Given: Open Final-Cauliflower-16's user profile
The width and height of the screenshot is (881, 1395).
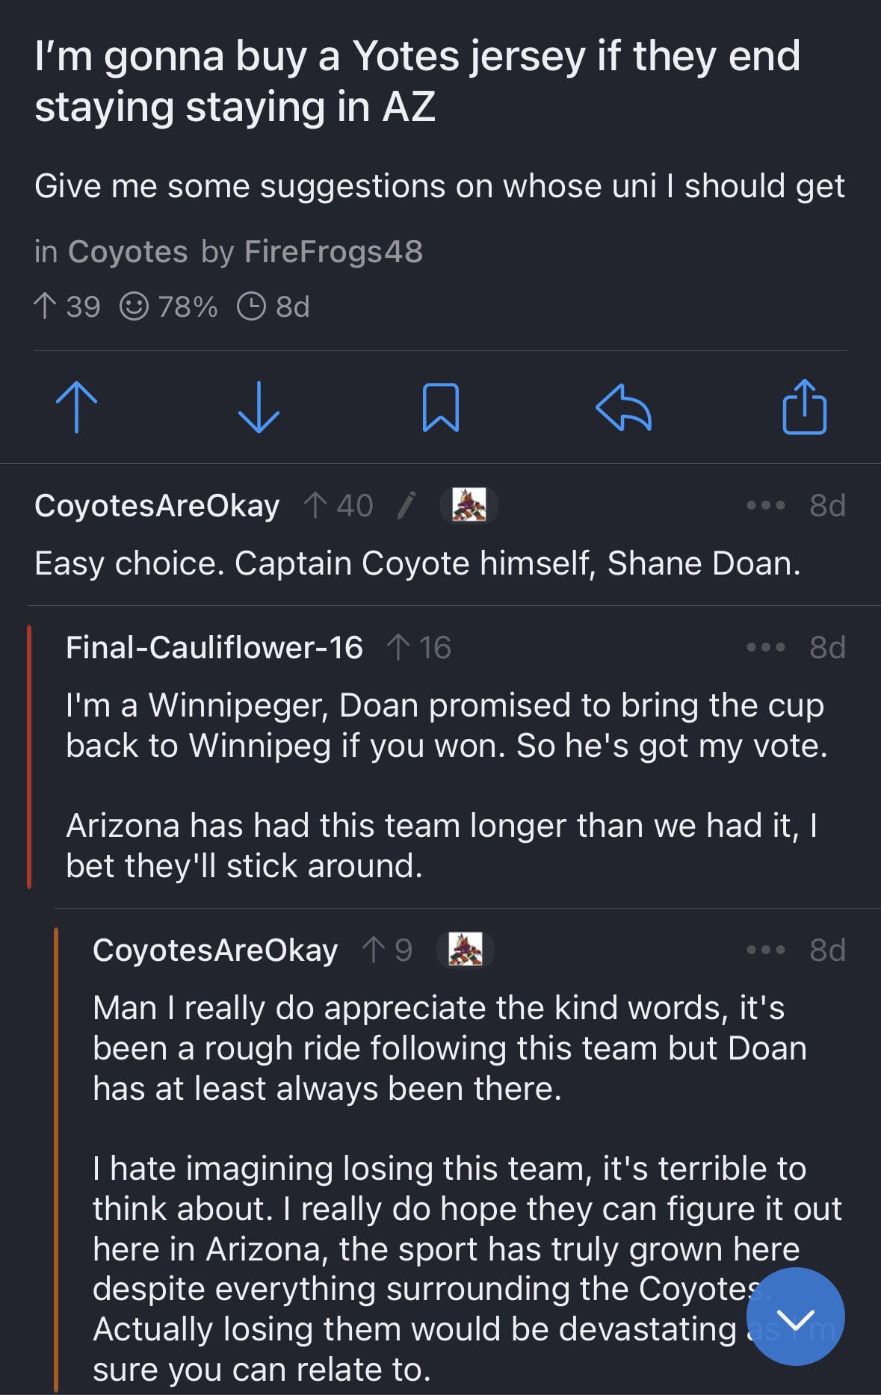Looking at the screenshot, I should click(214, 648).
